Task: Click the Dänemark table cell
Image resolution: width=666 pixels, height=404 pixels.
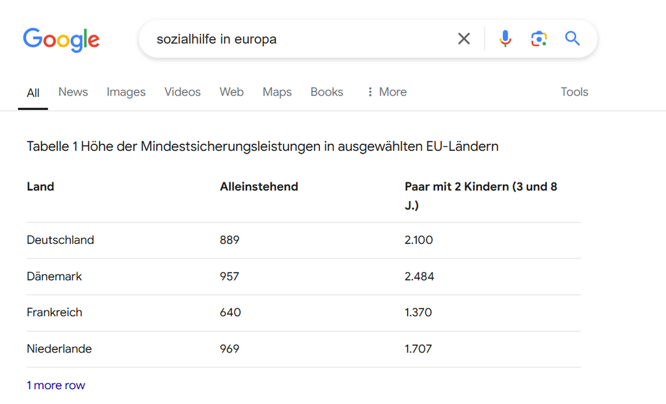Action: (x=55, y=276)
